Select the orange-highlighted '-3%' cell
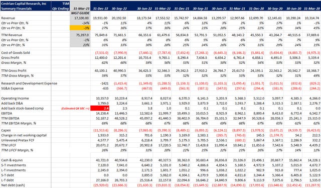 pos(80,28)
